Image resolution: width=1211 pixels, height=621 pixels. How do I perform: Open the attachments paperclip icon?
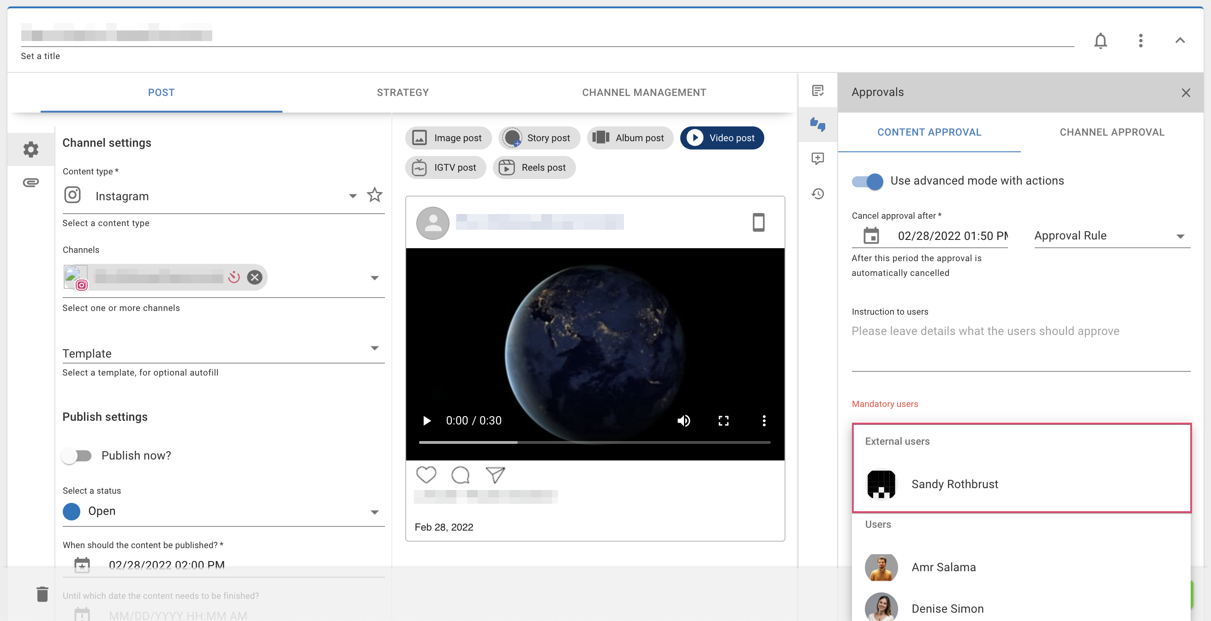coord(31,182)
